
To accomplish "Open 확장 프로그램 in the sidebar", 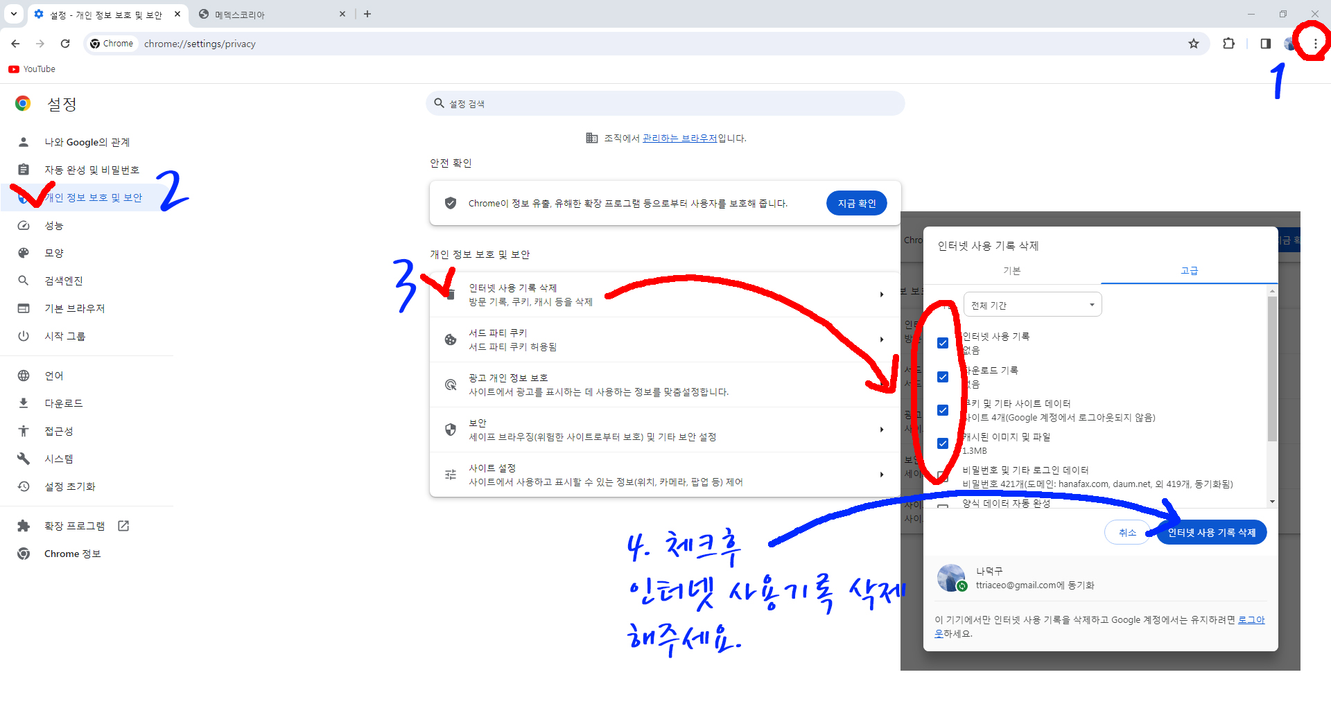I will pos(74,526).
